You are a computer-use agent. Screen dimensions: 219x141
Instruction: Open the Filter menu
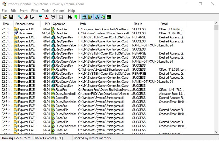point(35,11)
